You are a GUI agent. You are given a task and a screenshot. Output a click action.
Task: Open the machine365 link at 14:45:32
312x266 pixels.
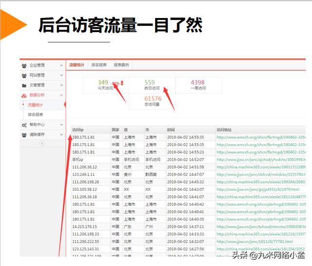click(261, 182)
